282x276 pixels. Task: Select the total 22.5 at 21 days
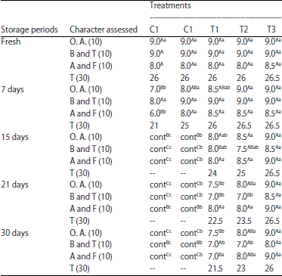tap(215, 221)
